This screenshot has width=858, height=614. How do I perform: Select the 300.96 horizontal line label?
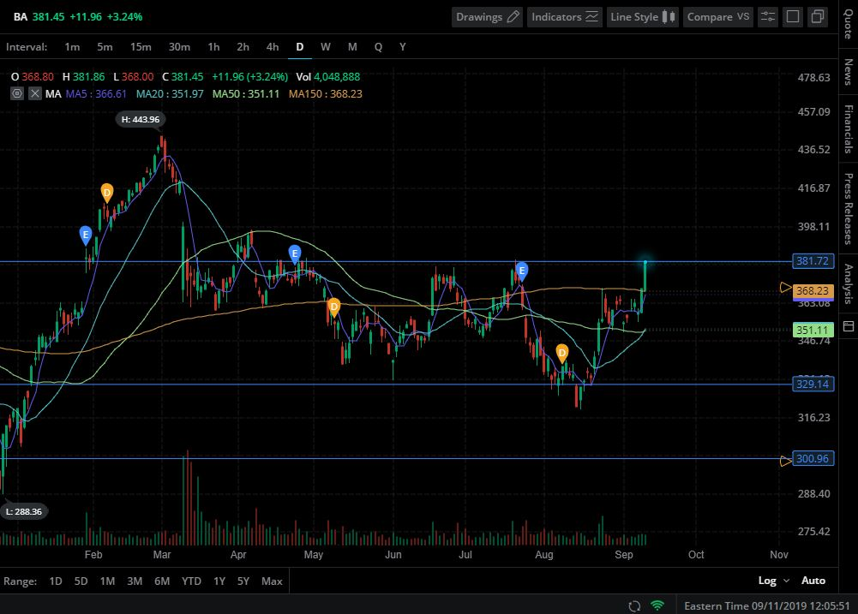813,459
